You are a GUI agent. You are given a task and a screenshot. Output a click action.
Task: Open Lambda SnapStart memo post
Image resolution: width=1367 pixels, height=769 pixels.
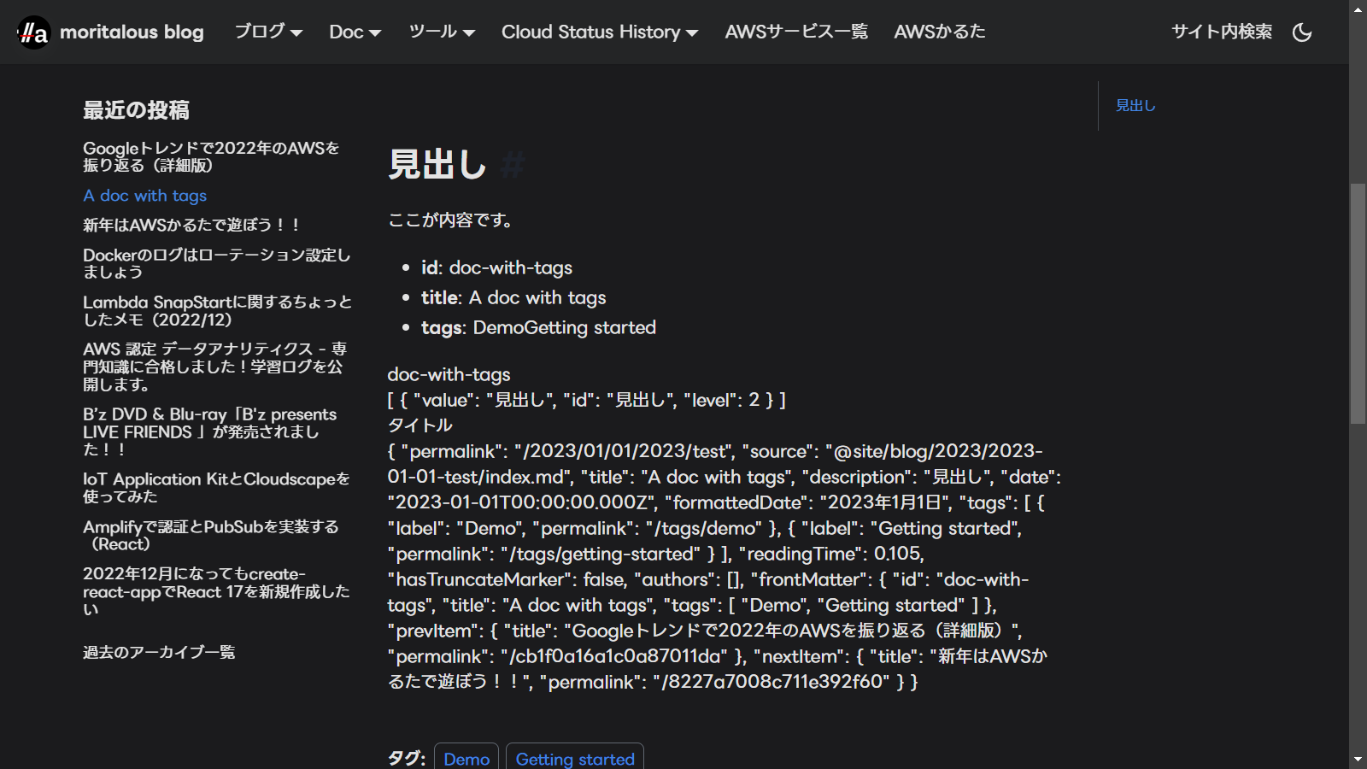pos(216,310)
